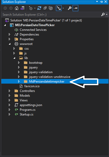109x157 pixels.
Task: Switch views with the solutions and folders icon
Action: (x=22, y=8)
